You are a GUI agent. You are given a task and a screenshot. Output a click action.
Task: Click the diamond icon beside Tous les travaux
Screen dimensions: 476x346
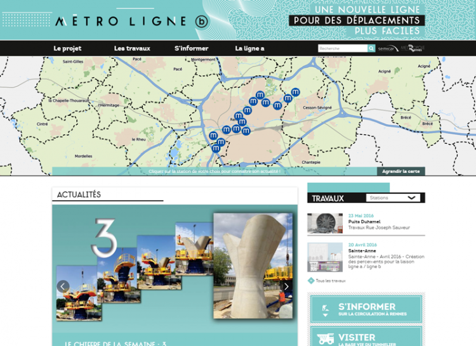point(311,281)
